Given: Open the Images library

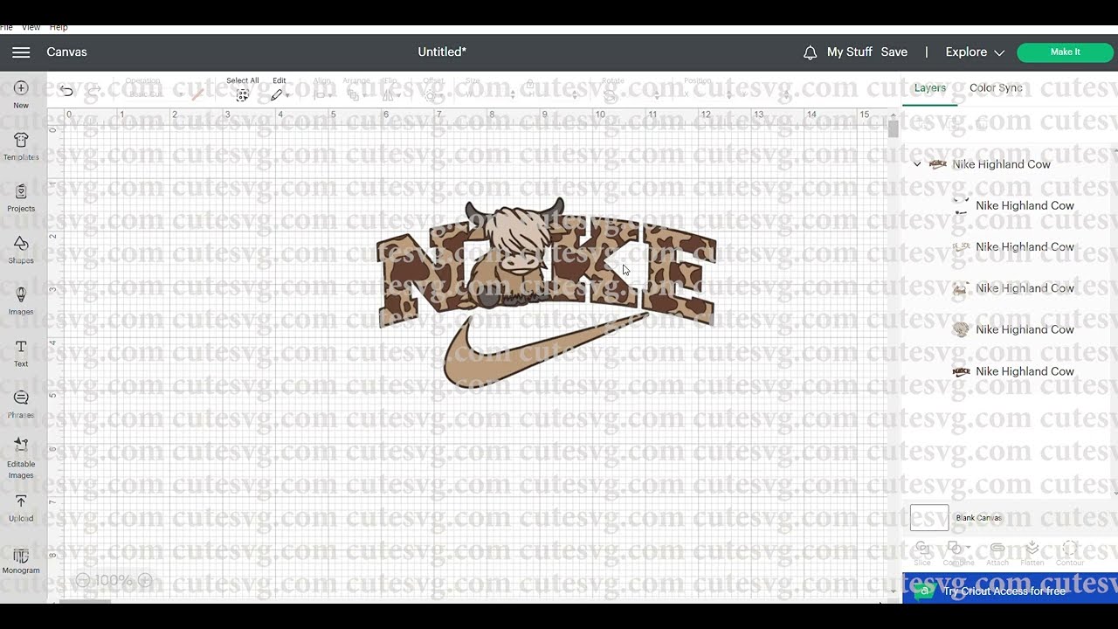Looking at the screenshot, I should point(21,301).
